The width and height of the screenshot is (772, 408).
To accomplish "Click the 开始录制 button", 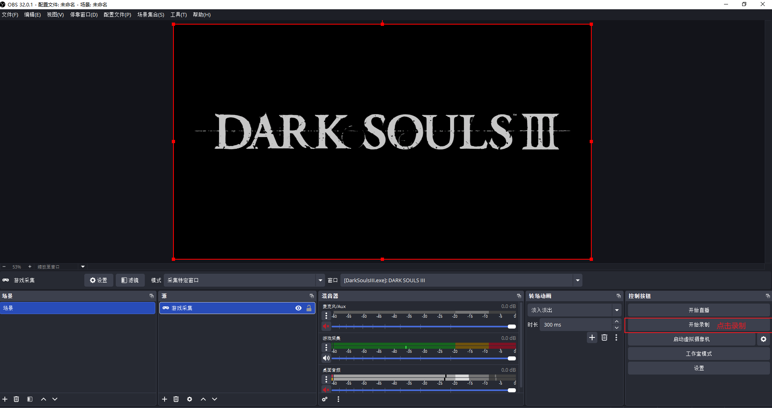I will click(x=699, y=325).
